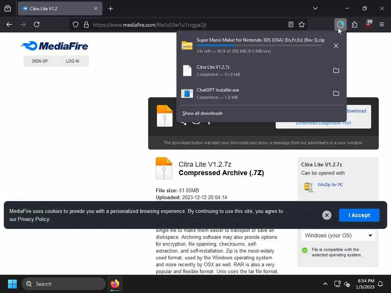This screenshot has width=391, height=293.
Task: Show hidden system tray icons
Action: point(325,284)
